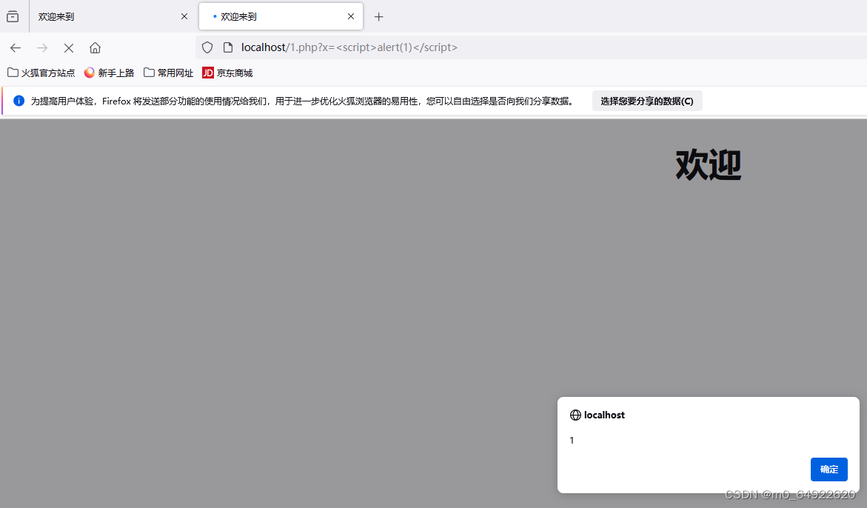This screenshot has height=508, width=867.
Task: Open 火狐官方站点 bookmark folder
Action: 41,73
